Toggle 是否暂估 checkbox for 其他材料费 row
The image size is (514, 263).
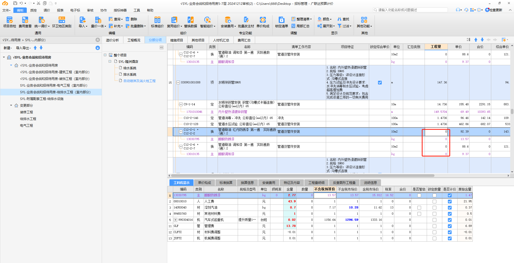419,214
